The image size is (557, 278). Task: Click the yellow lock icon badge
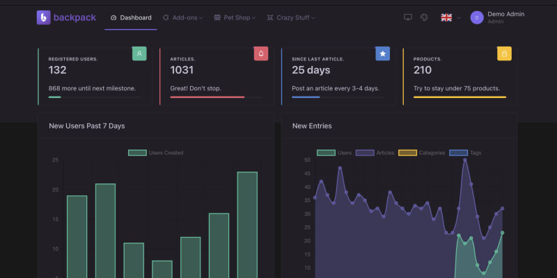(504, 54)
